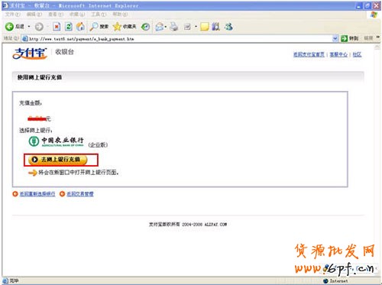Click the enterprise edition link beside bank
Screen dimensions: 382x285
point(98,145)
